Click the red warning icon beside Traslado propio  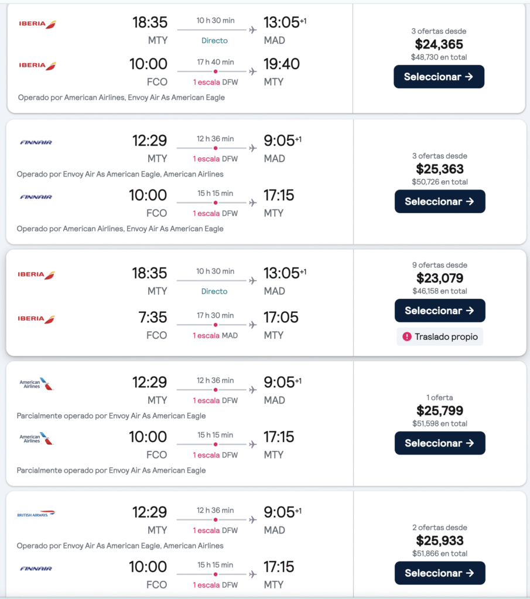coord(407,337)
